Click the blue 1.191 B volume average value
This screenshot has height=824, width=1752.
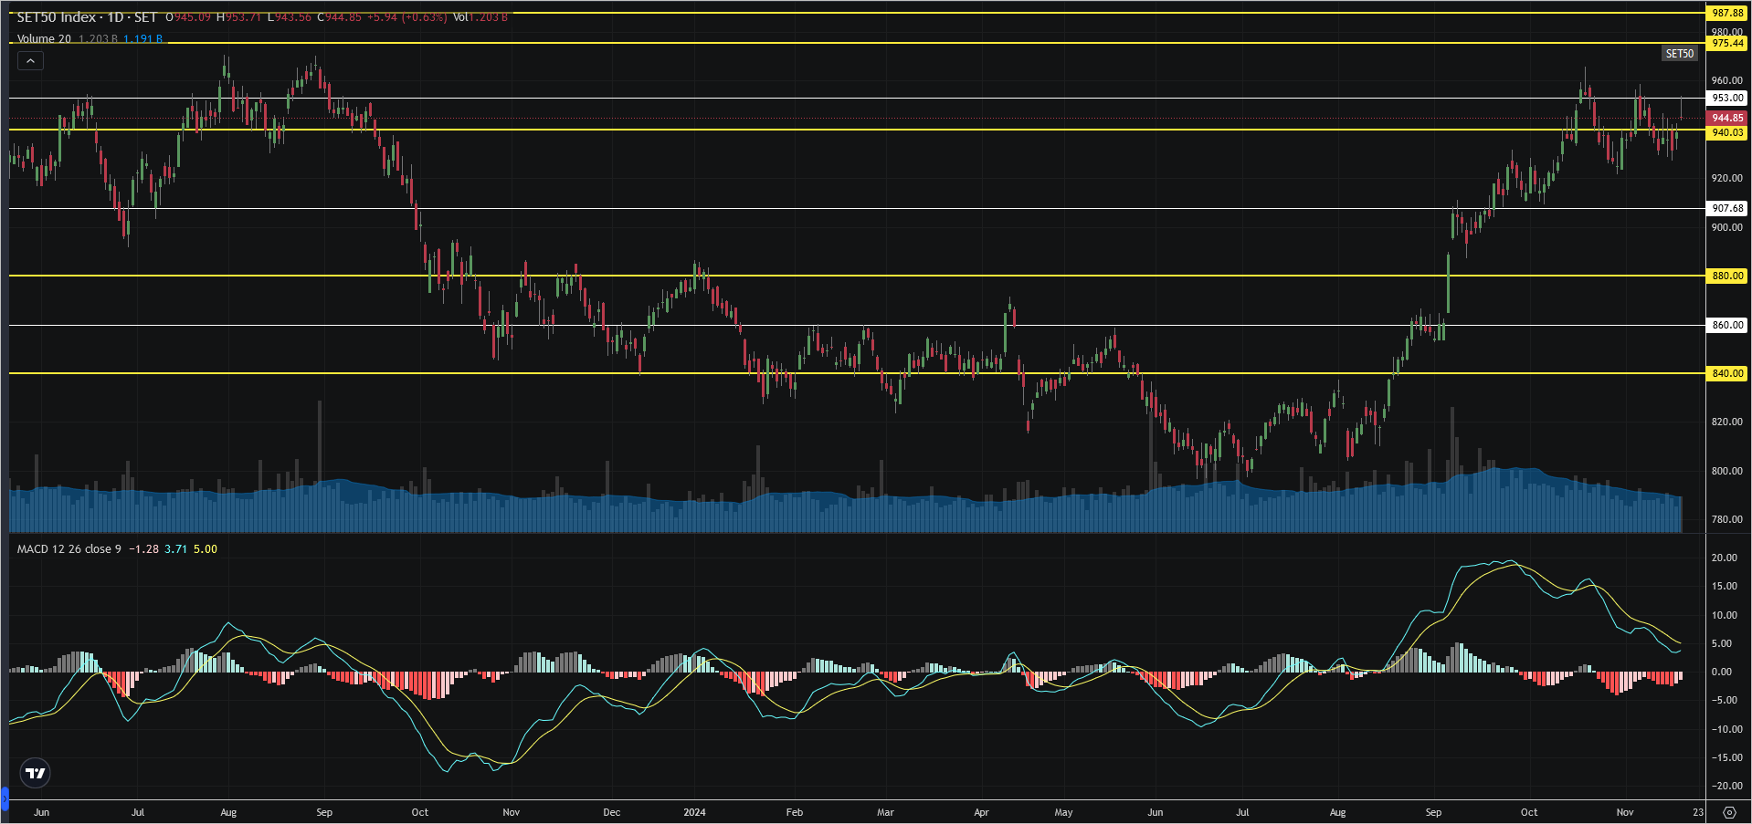click(142, 38)
